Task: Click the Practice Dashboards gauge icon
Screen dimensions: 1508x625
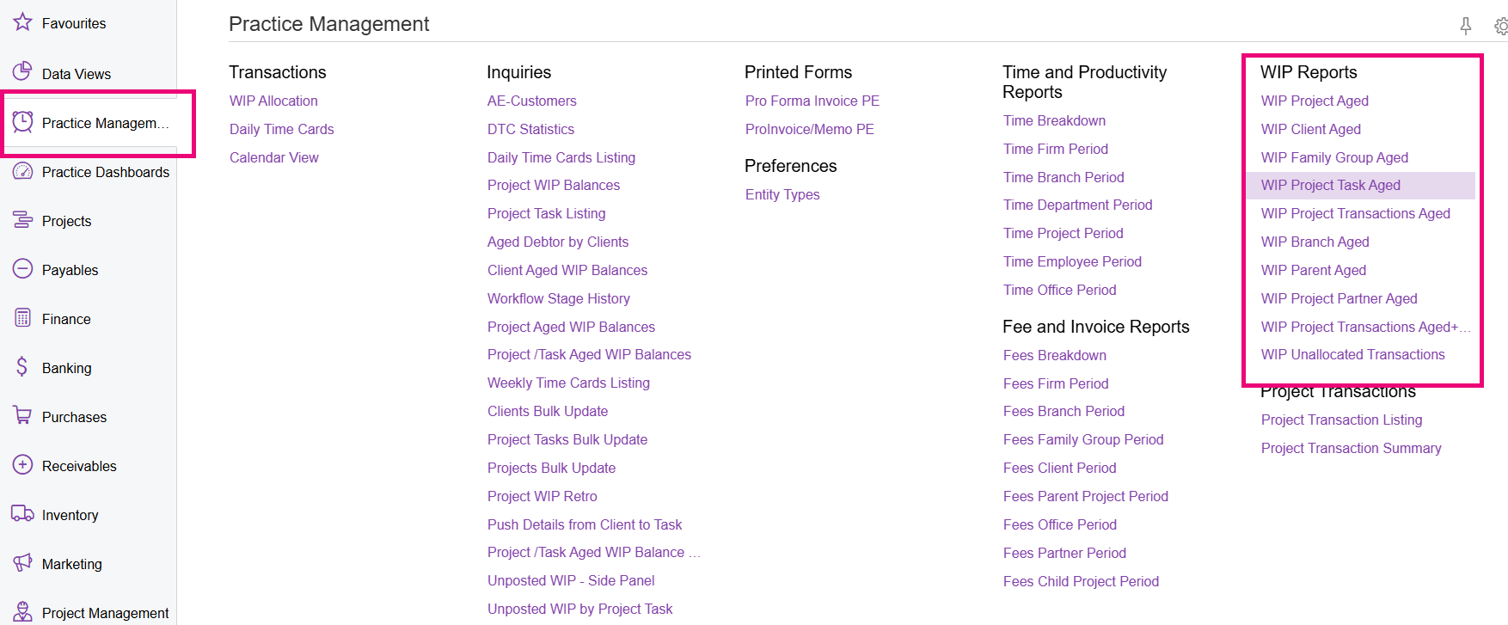Action: 22,171
